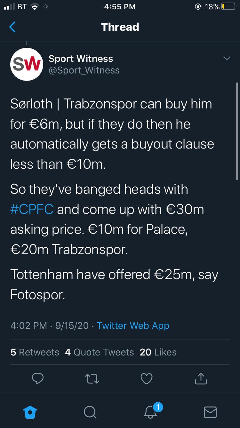240x428 pixels.
Task: Open the #CPFC hashtag link
Action: 32,209
